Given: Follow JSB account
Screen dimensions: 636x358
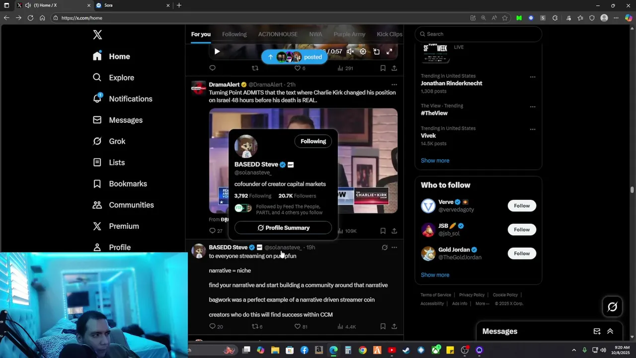Looking at the screenshot, I should point(522,230).
